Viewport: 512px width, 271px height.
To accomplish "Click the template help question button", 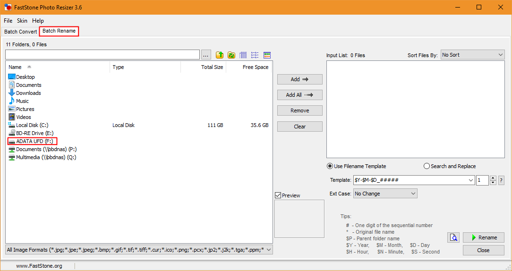I will (x=501, y=180).
